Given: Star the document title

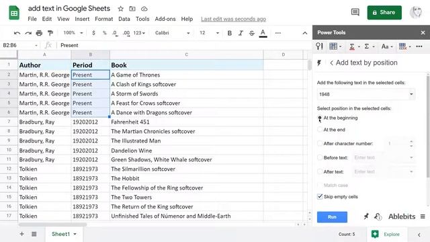Looking at the screenshot, I should point(120,9).
